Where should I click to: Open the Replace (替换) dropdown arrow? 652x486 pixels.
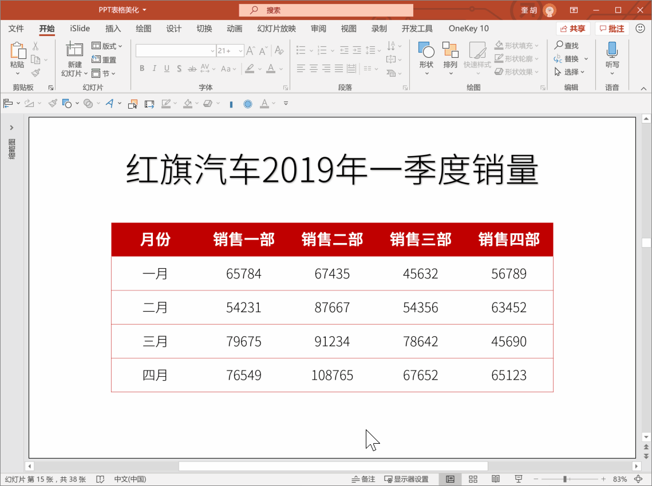(x=586, y=59)
